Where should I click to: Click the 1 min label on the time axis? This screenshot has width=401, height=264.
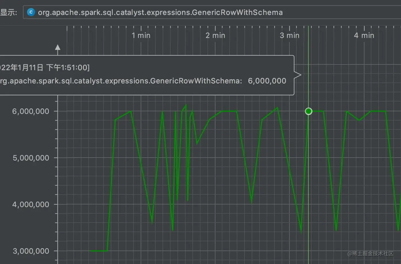[141, 35]
